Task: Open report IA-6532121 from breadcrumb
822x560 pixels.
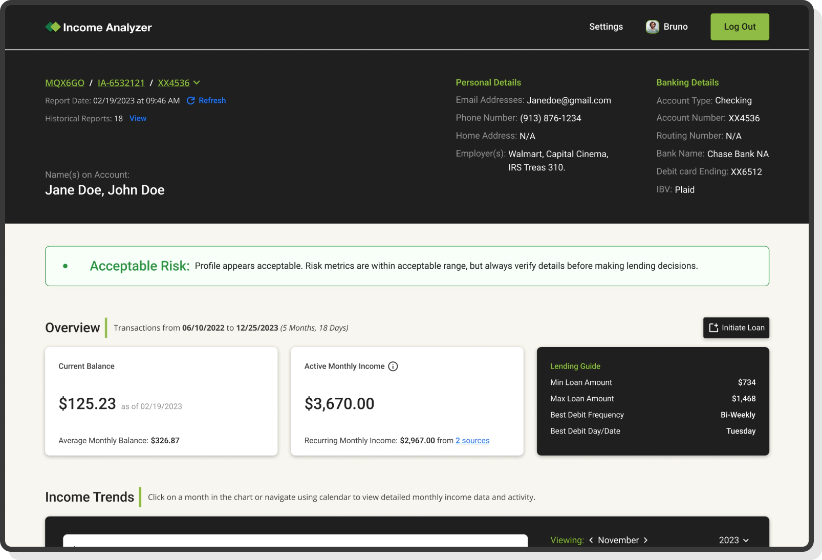Action: tap(121, 82)
